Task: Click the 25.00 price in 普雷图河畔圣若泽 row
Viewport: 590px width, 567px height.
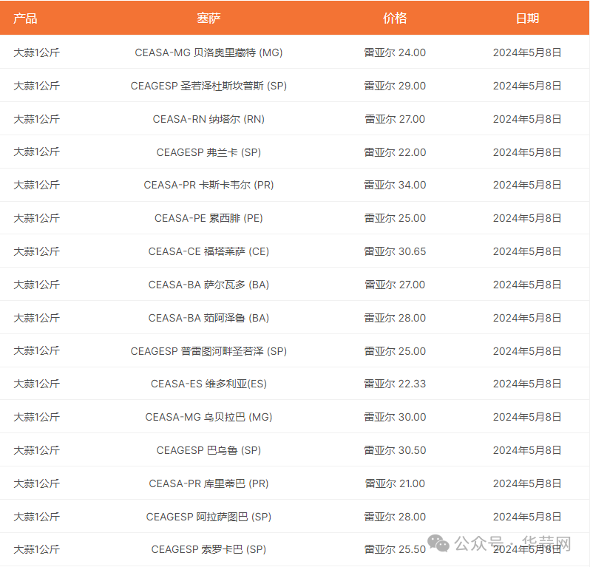Action: point(395,351)
